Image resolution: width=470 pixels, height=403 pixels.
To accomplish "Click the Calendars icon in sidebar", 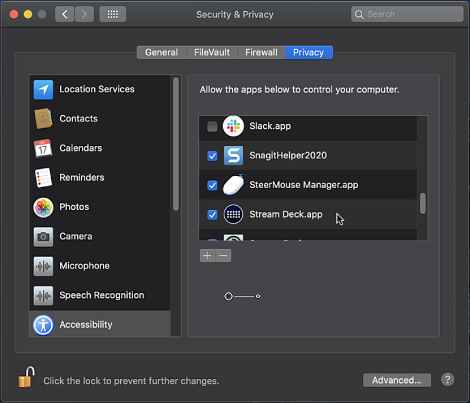I will (43, 148).
